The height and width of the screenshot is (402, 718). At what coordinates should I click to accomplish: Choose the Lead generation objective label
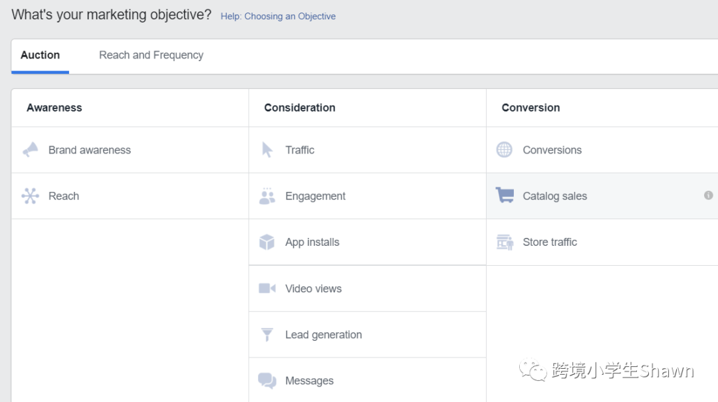(323, 335)
